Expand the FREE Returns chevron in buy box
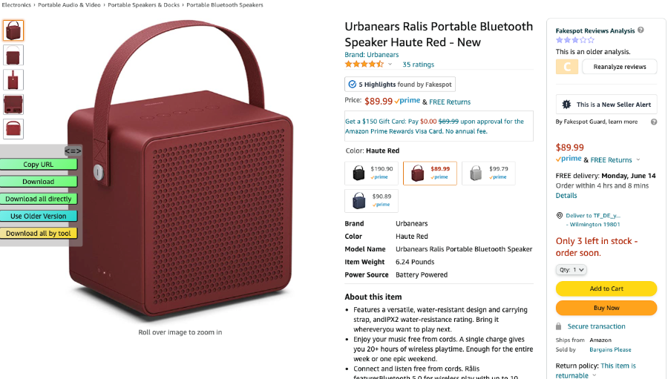 [x=638, y=159]
